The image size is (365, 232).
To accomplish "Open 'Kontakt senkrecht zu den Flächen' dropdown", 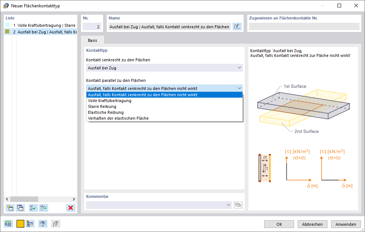I will (x=164, y=68).
